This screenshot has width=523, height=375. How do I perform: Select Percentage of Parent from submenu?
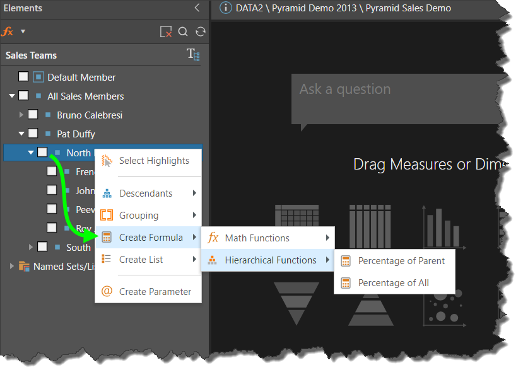(401, 261)
